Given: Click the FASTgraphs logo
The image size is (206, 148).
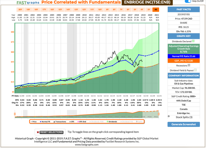Looking at the screenshot, I should (x=28, y=3).
